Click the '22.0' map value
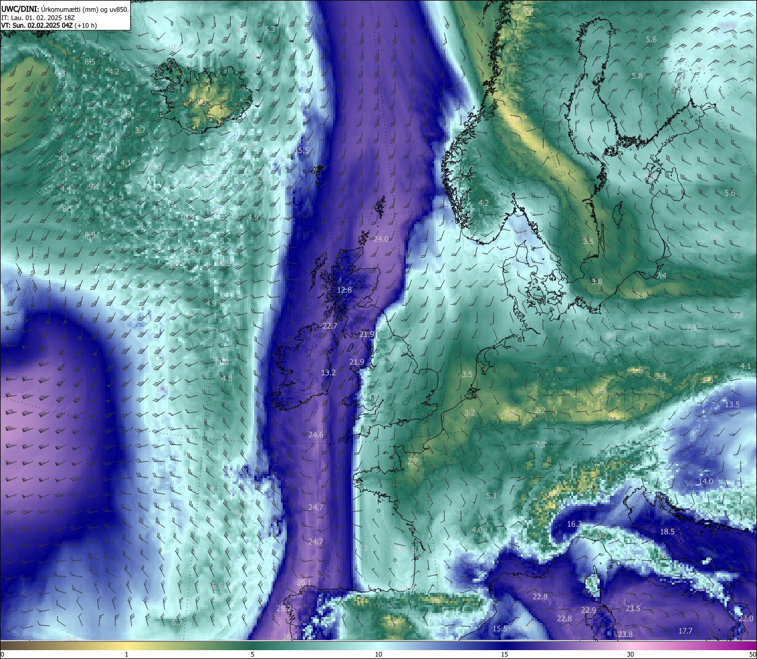 click(746, 618)
